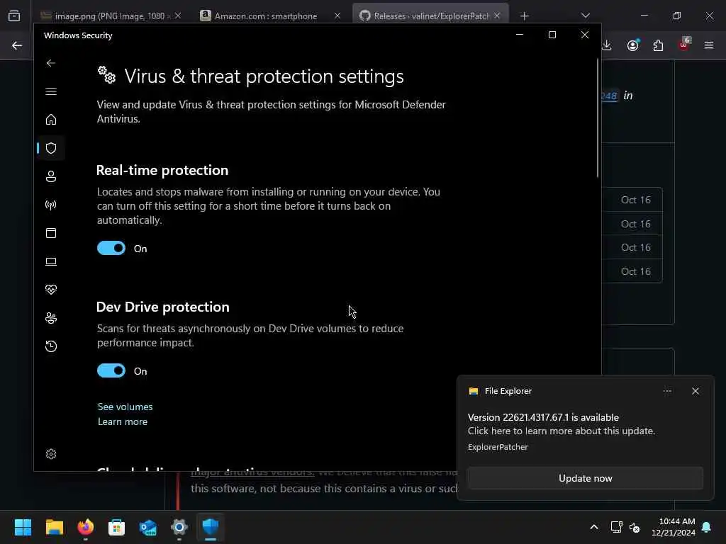Open the Home page in Windows Security

coord(51,119)
